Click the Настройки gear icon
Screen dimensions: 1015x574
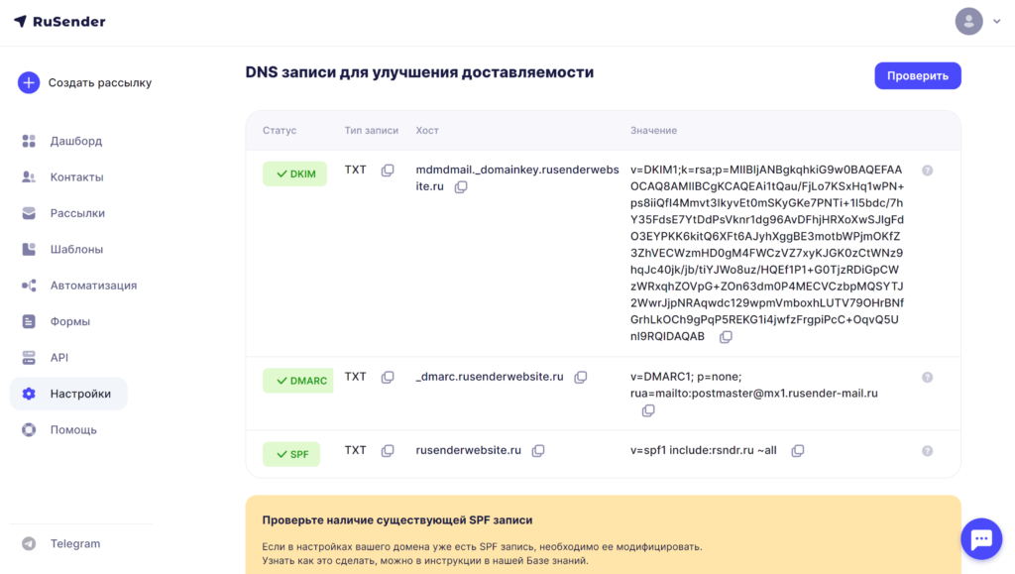[29, 394]
